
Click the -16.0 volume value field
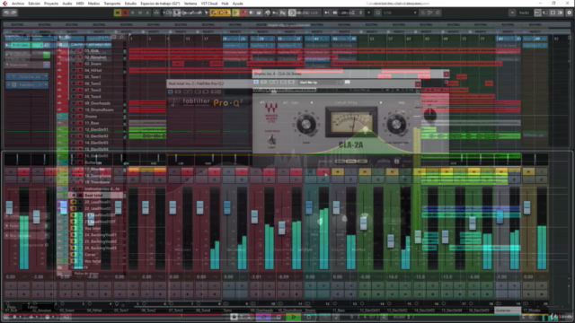[x=392, y=277]
